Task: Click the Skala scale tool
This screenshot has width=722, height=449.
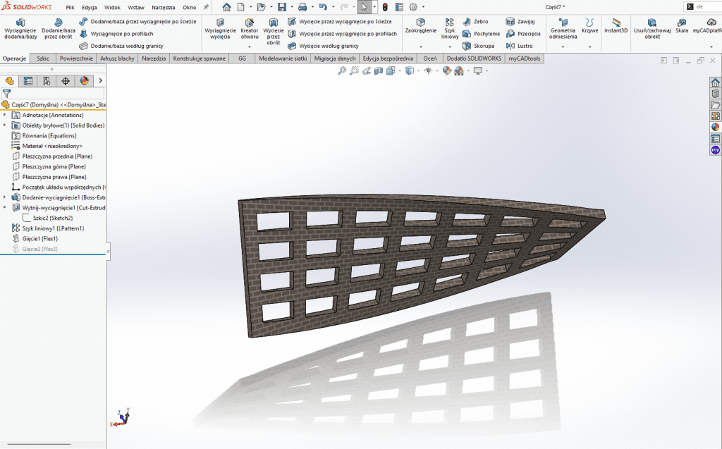Action: click(682, 27)
